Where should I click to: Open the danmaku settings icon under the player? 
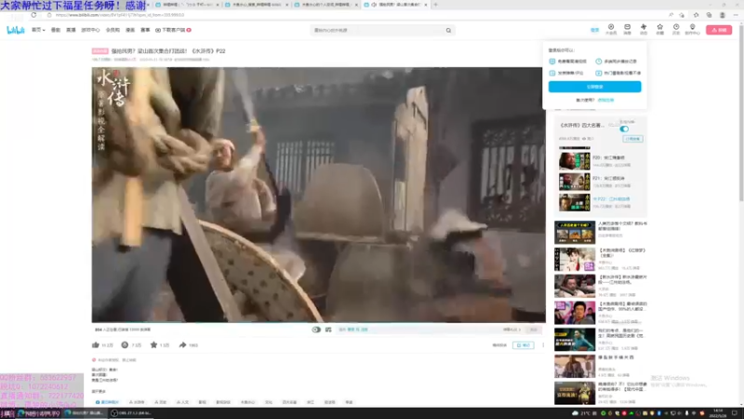pyautogui.click(x=328, y=330)
